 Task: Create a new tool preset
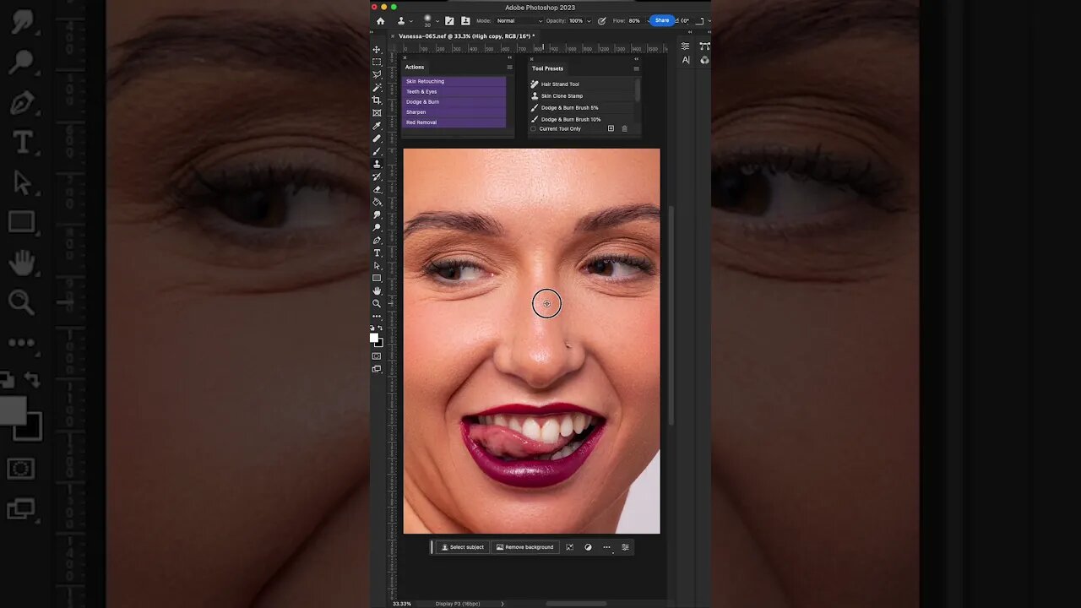point(611,128)
